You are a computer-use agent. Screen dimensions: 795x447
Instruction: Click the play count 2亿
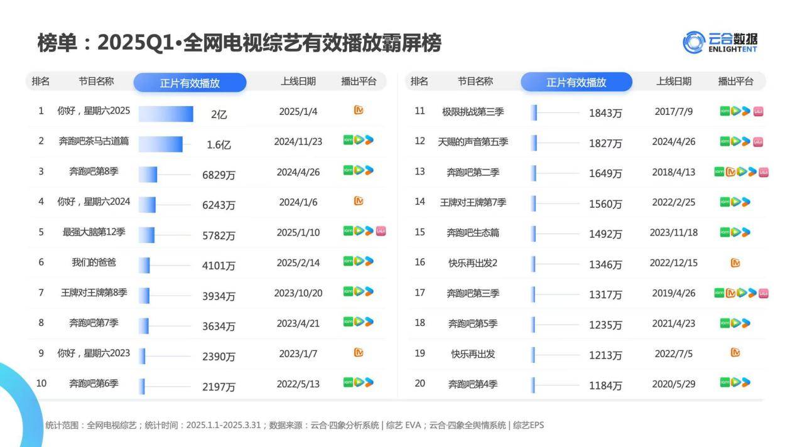click(x=219, y=115)
